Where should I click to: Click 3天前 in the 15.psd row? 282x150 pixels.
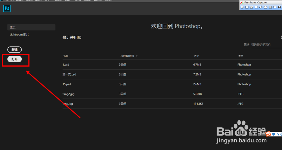[122, 84]
